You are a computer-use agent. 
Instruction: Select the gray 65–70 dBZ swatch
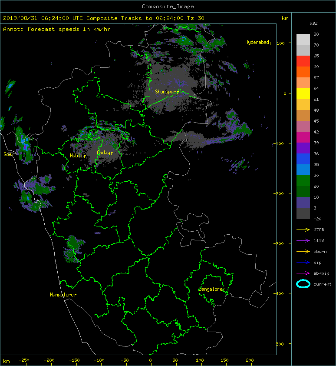(x=303, y=50)
